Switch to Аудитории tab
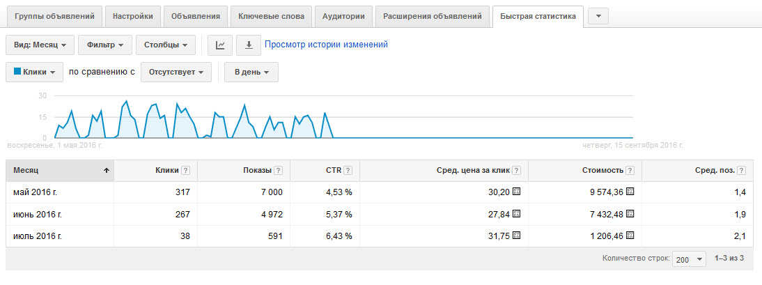 343,16
